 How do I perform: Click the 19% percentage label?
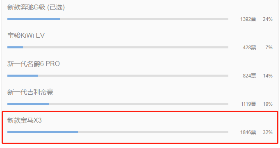pyautogui.click(x=268, y=104)
